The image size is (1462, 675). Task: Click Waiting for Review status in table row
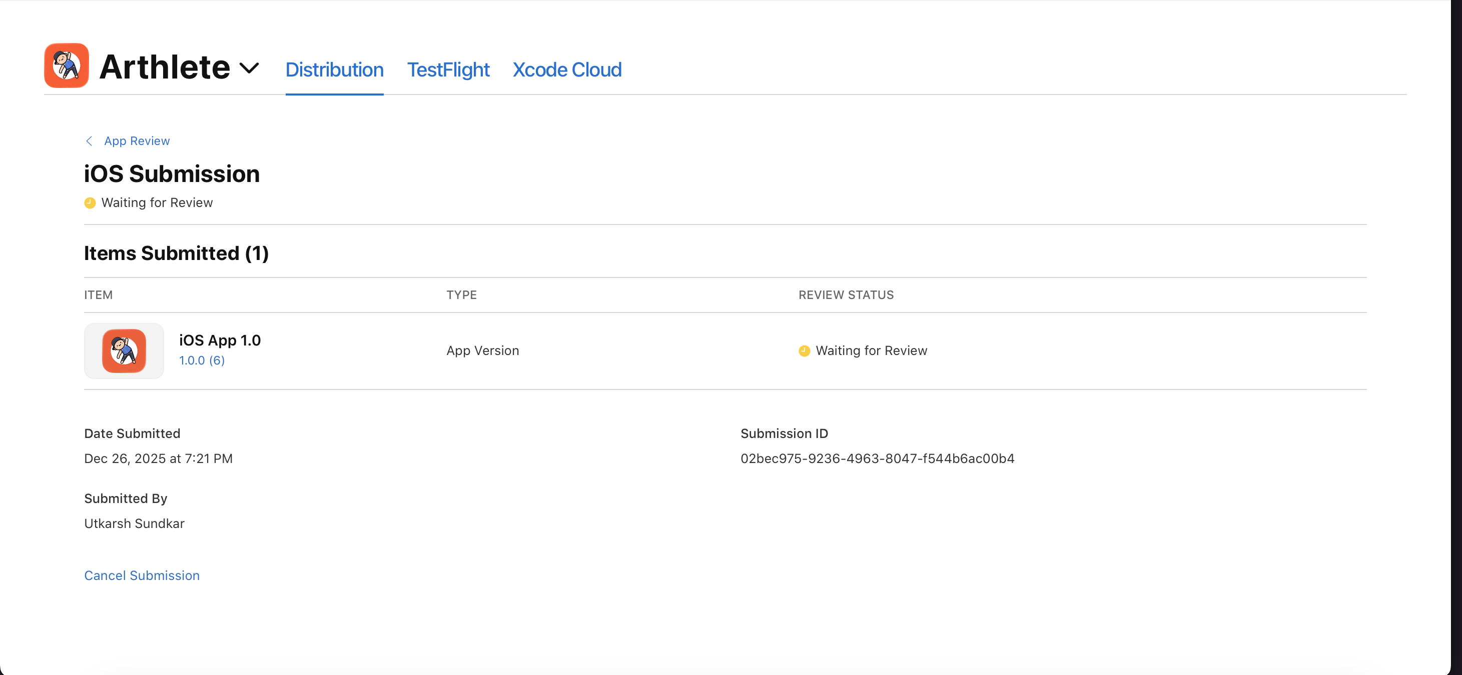tap(871, 350)
